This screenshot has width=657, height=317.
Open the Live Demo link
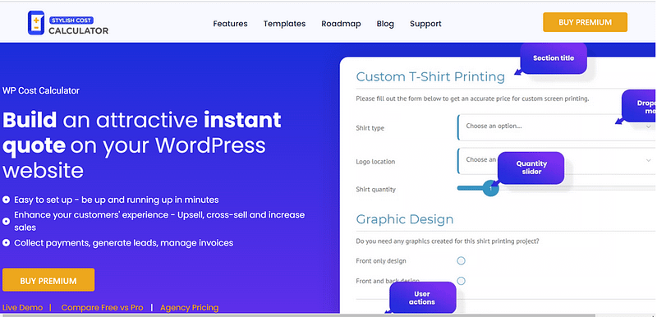23,307
